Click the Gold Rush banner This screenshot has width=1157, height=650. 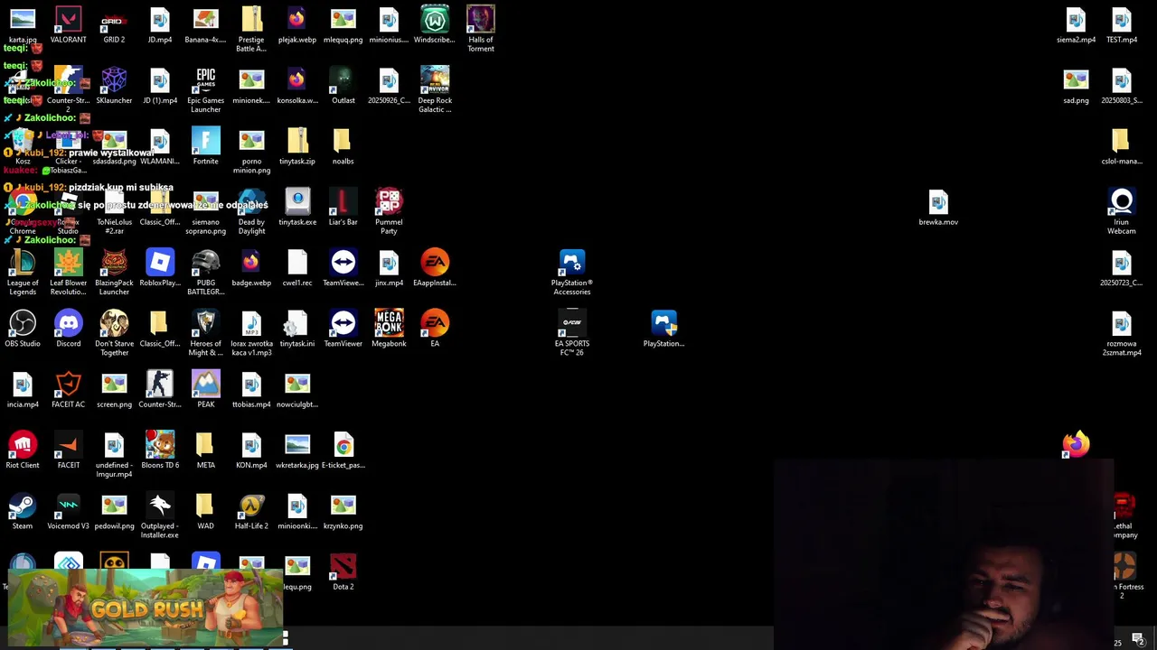(x=146, y=608)
